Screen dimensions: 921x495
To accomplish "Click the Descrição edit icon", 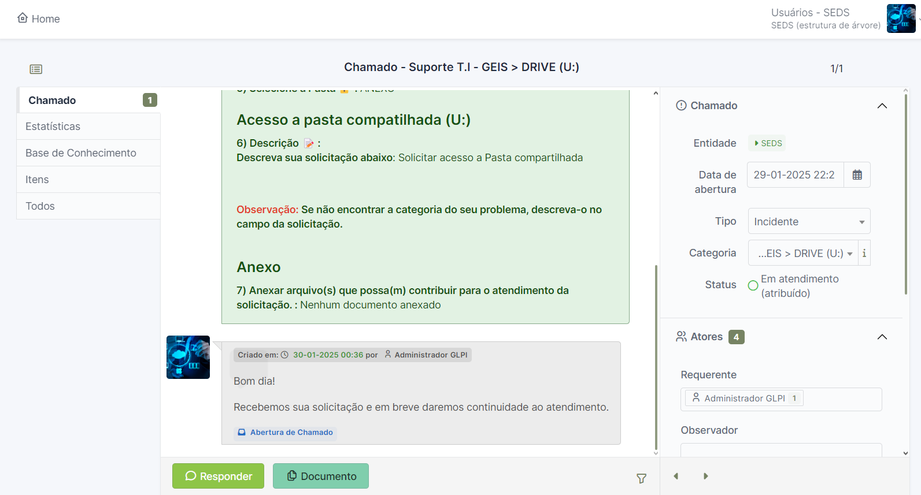I will (309, 143).
